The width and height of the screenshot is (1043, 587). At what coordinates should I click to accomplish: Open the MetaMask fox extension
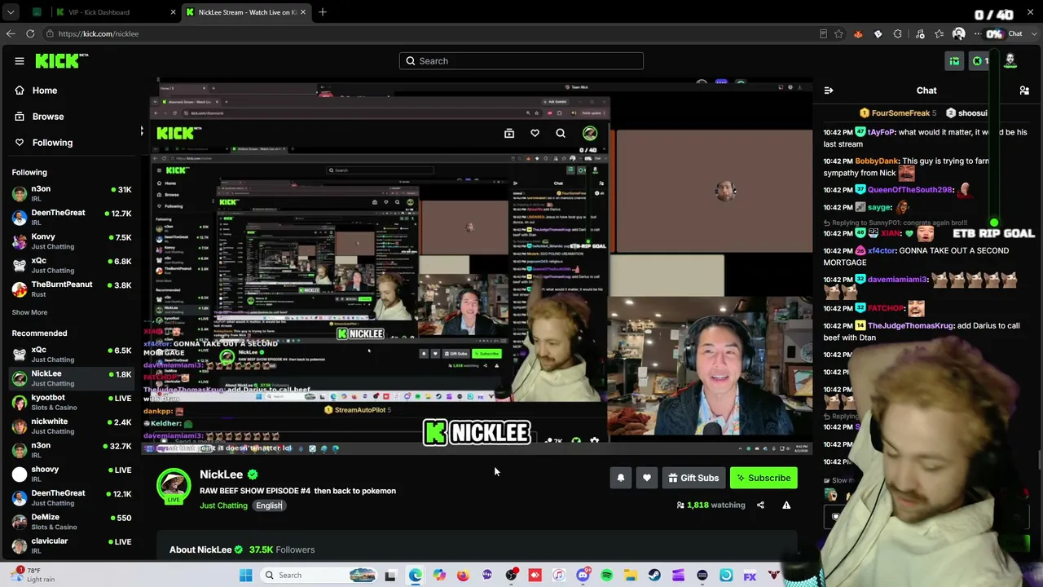click(x=858, y=33)
